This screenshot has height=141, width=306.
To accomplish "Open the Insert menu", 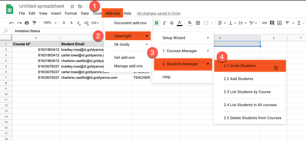I will pyautogui.click(x=56, y=13).
